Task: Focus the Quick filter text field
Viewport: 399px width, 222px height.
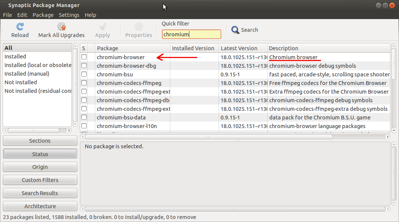Action: pyautogui.click(x=191, y=34)
